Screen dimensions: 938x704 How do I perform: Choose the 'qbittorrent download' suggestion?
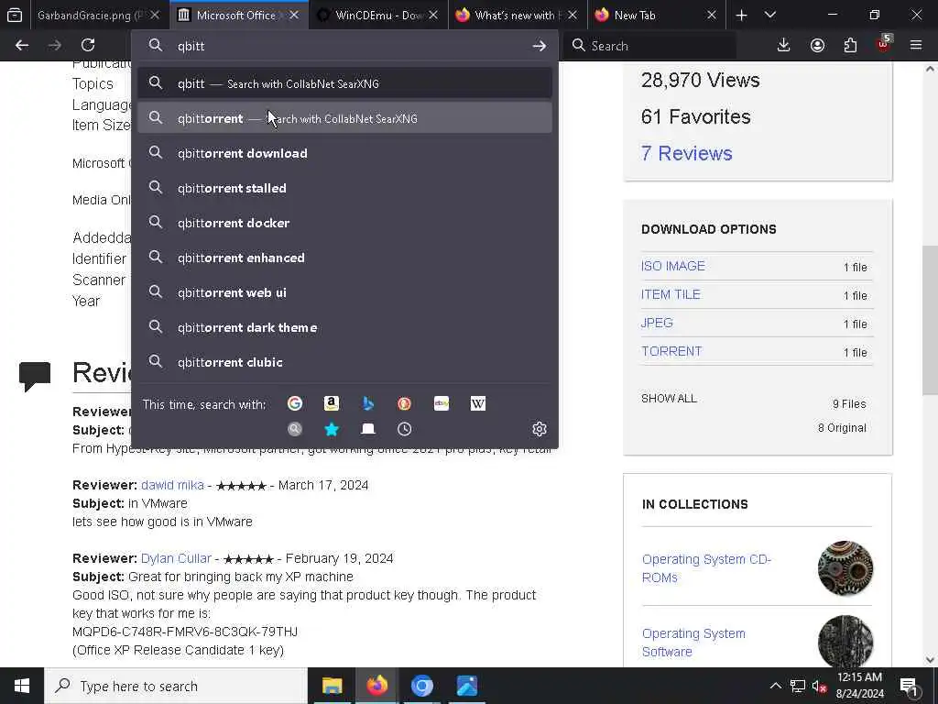[x=344, y=153]
